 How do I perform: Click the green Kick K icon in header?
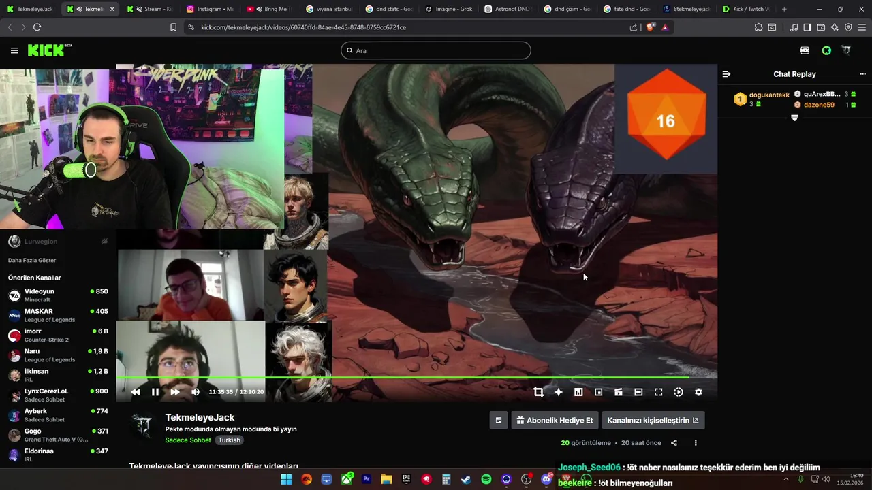(826, 50)
